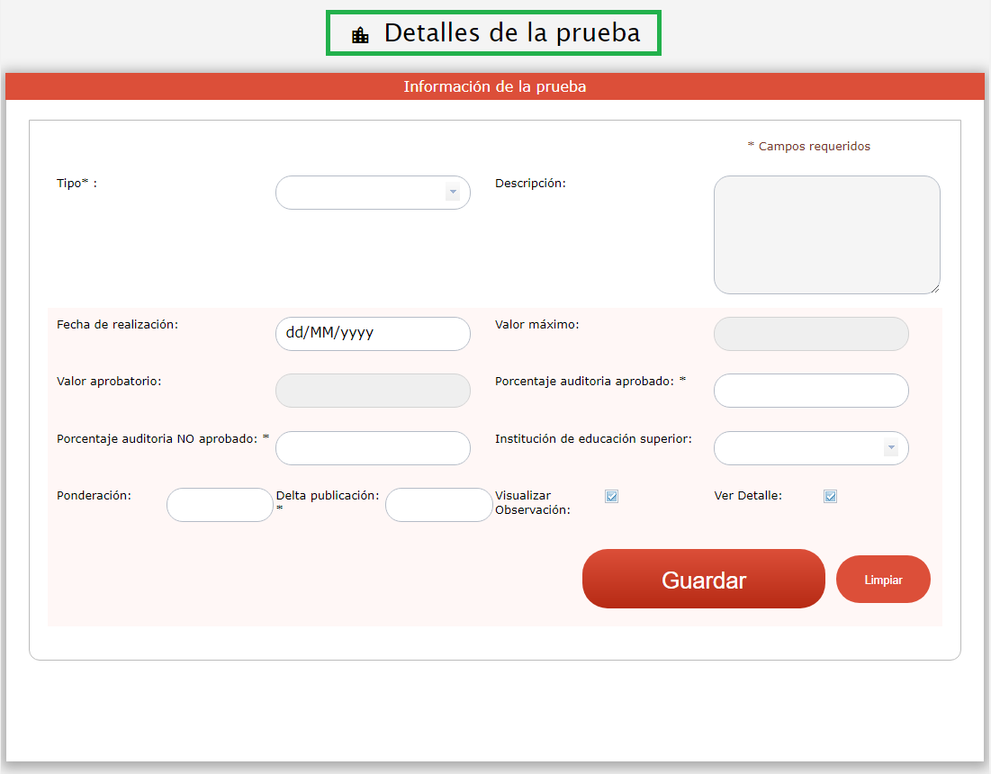Image resolution: width=991 pixels, height=774 pixels.
Task: Click the Fecha de realización date field
Action: pos(373,333)
